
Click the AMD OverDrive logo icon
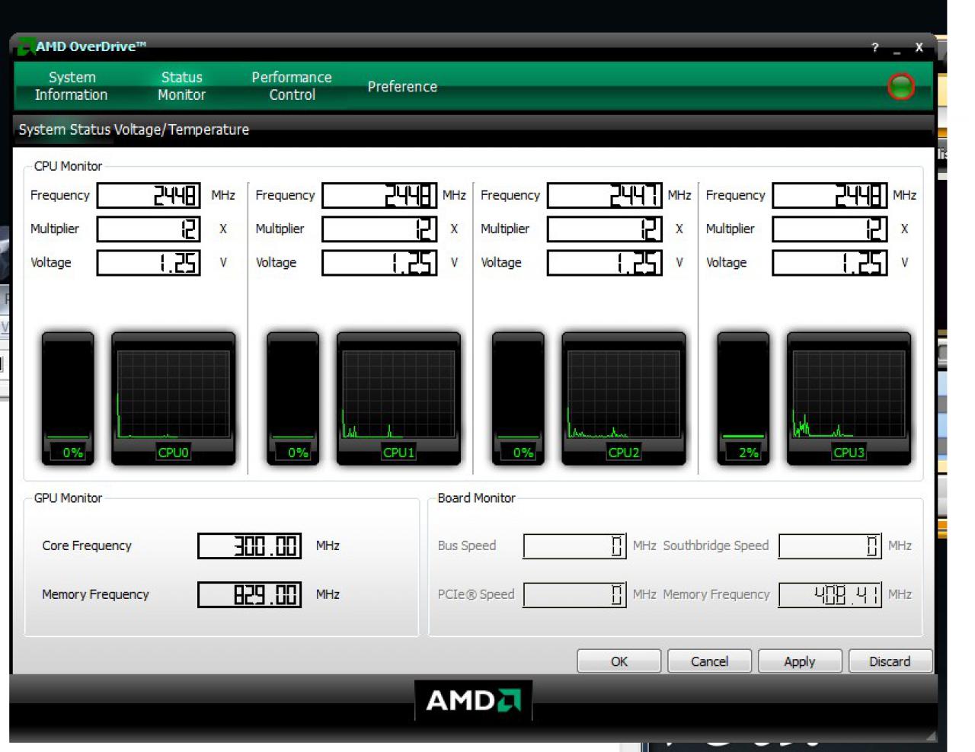25,46
